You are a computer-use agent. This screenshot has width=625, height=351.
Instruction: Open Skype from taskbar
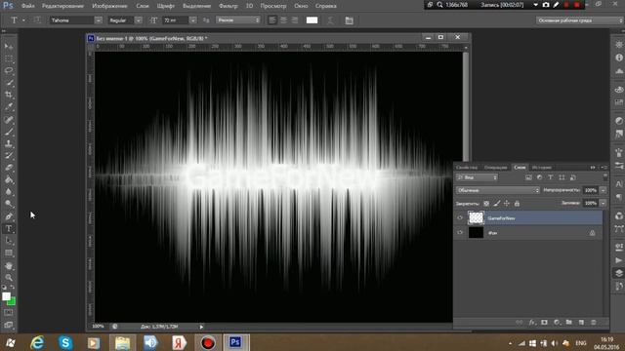65,342
